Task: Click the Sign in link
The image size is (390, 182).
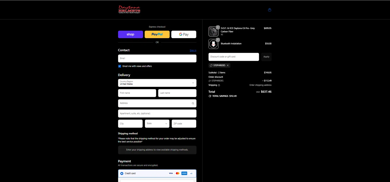Action: pyautogui.click(x=193, y=51)
